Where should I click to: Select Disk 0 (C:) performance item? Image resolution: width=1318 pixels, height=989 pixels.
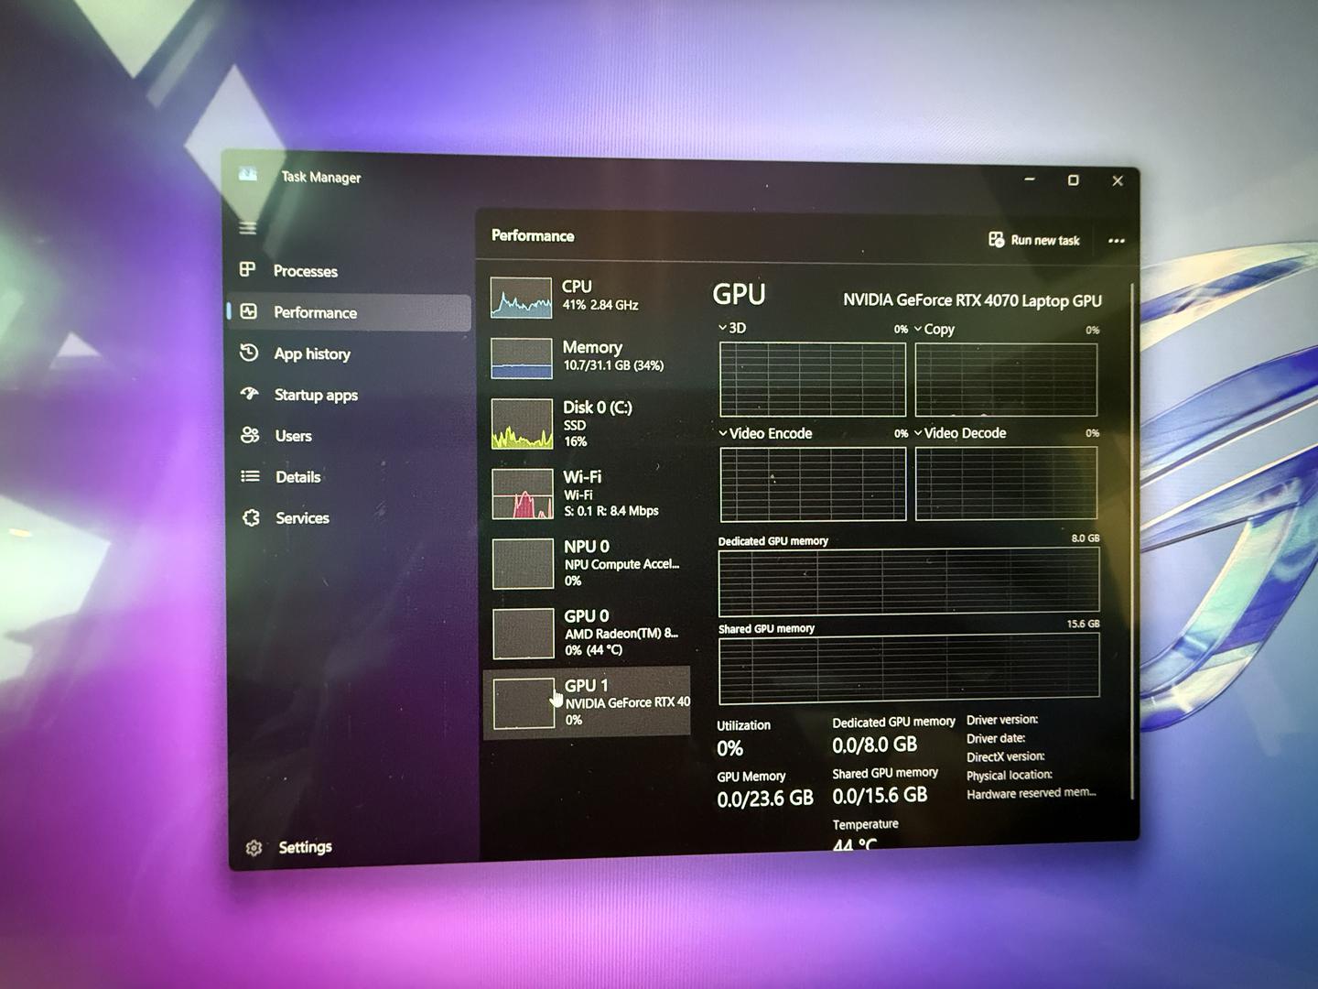pos(589,423)
